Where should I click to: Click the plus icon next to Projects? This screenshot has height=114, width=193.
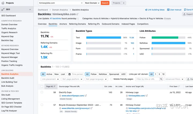point(124,3)
